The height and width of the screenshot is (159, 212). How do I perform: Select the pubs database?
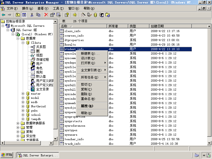tap(34, 111)
